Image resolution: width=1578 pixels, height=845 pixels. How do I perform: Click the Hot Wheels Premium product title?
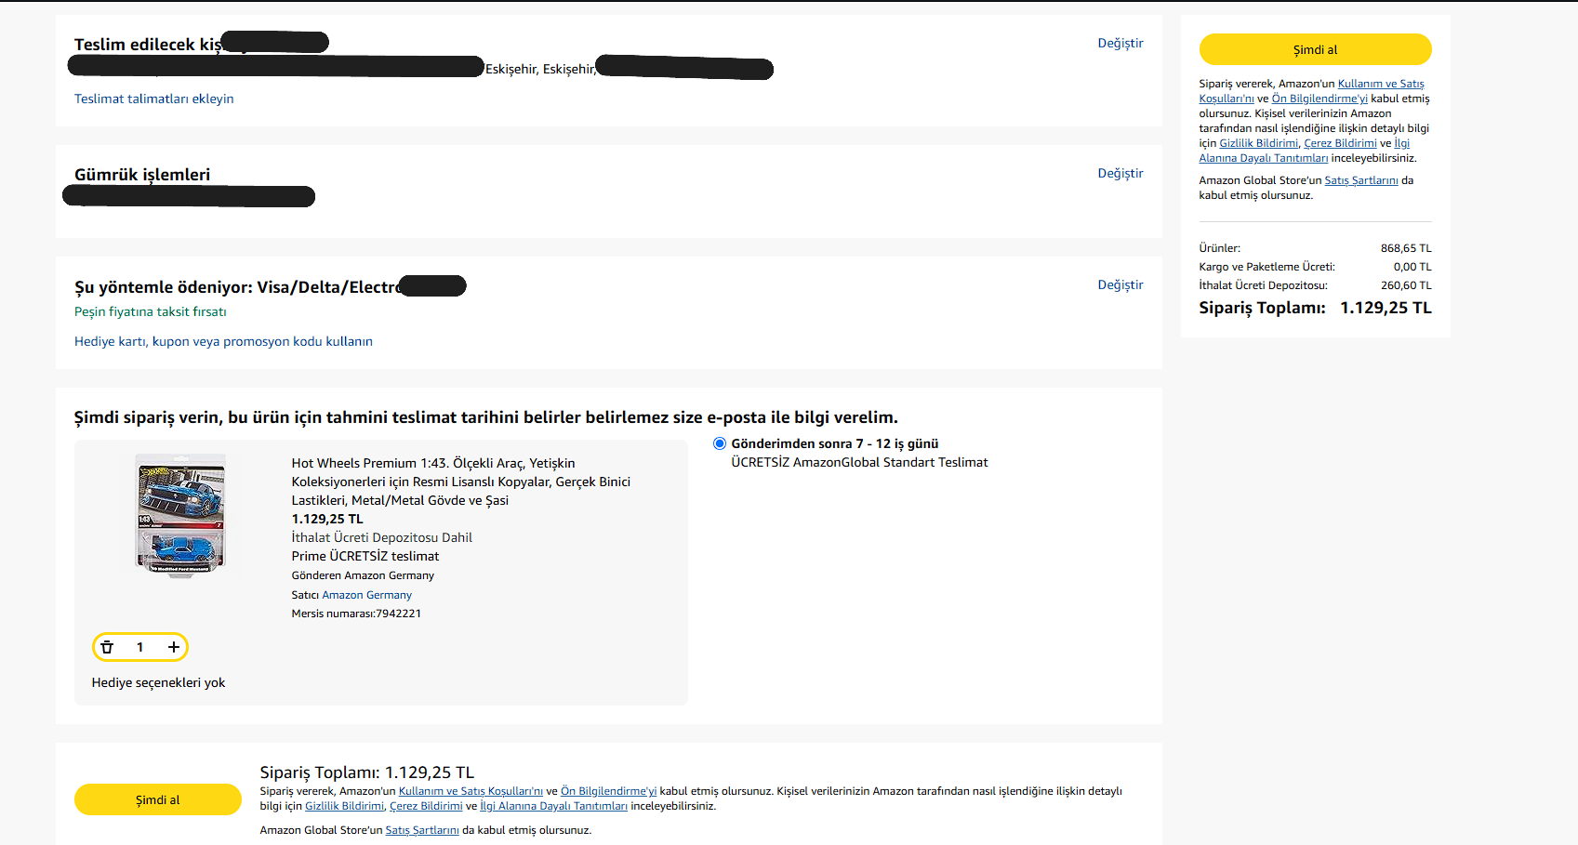(x=461, y=482)
